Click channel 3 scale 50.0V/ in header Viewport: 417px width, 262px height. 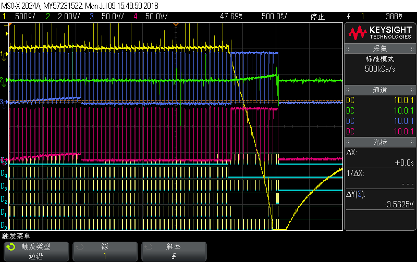click(113, 17)
